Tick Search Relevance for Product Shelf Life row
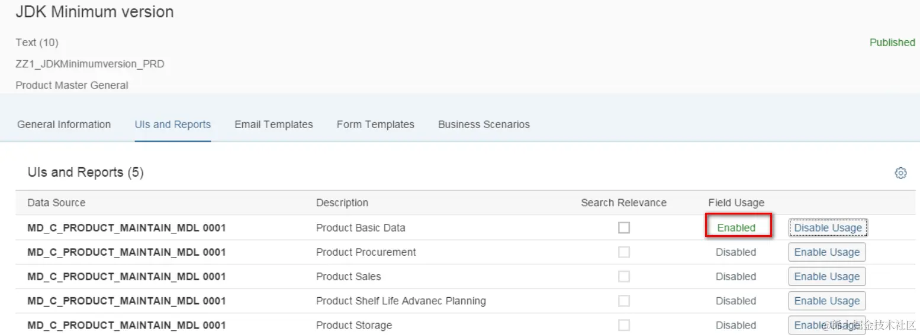This screenshot has width=920, height=335. coord(624,301)
